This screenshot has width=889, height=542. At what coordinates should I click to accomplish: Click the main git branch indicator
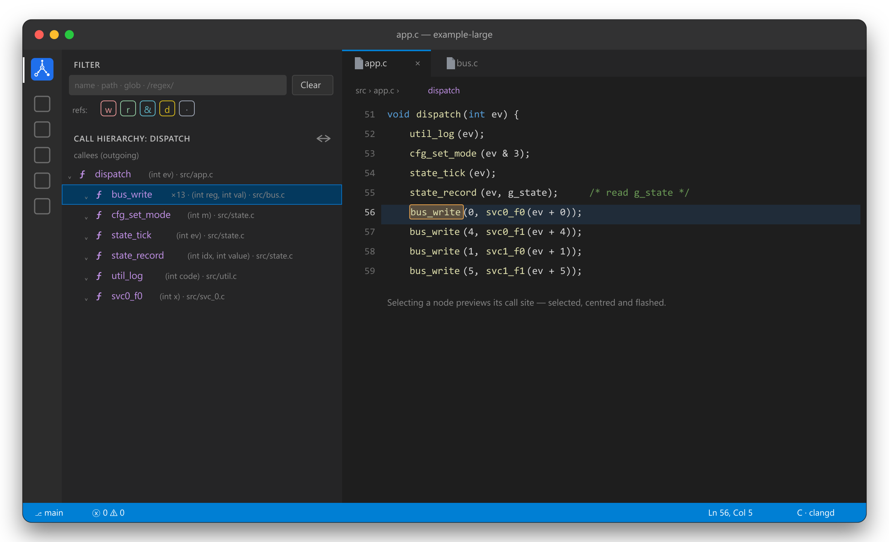coord(49,513)
